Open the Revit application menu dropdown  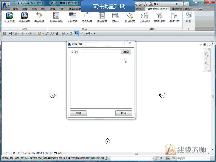click(6, 5)
